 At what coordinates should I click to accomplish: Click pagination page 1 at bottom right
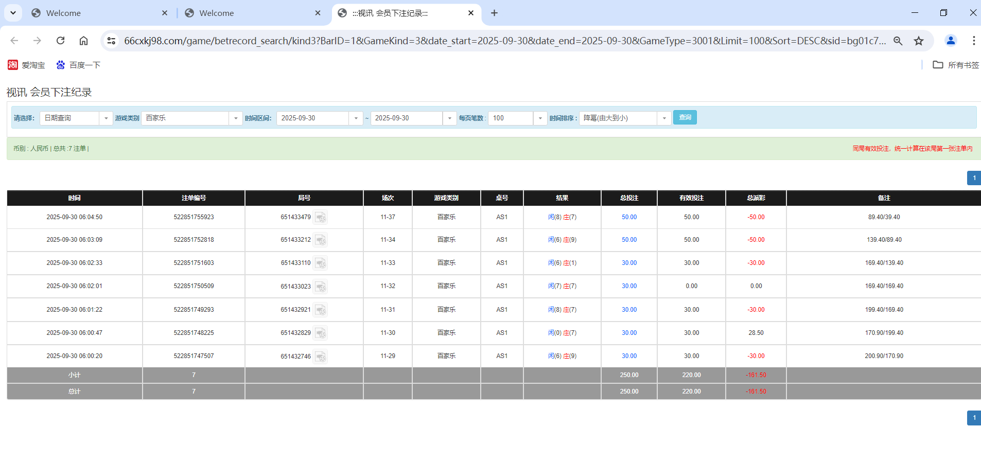[x=973, y=418]
